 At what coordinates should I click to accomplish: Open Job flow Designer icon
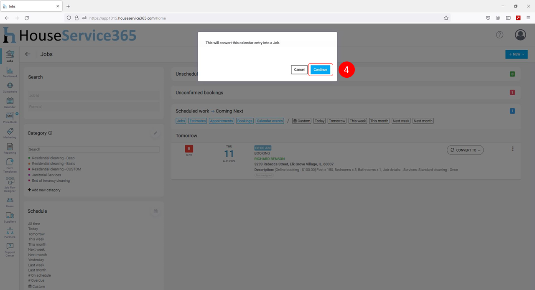tap(10, 183)
